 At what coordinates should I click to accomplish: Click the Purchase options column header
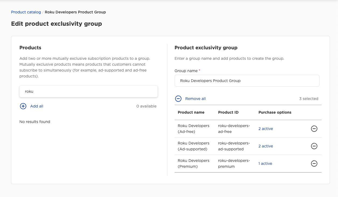275,112
